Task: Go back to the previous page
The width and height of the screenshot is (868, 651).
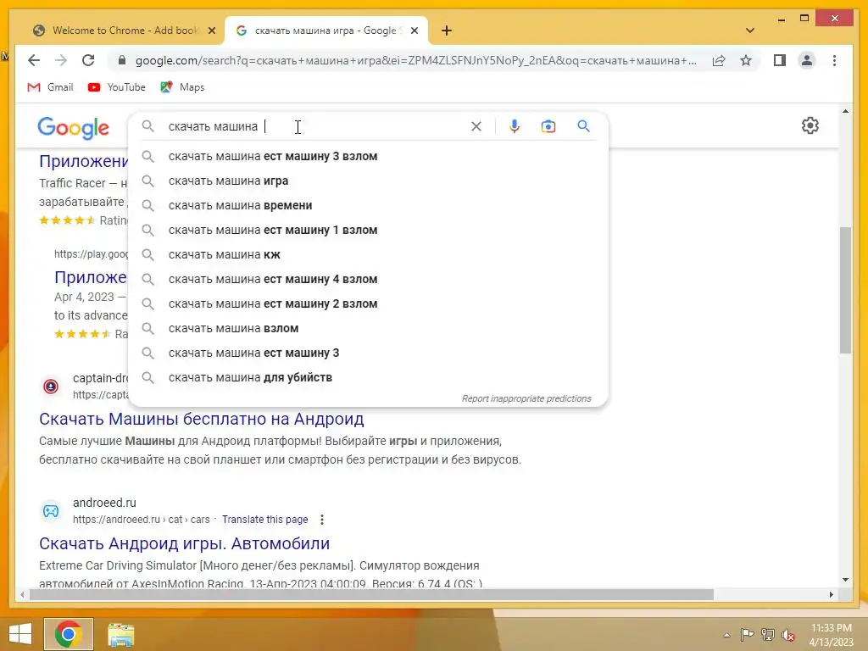Action: 34,60
